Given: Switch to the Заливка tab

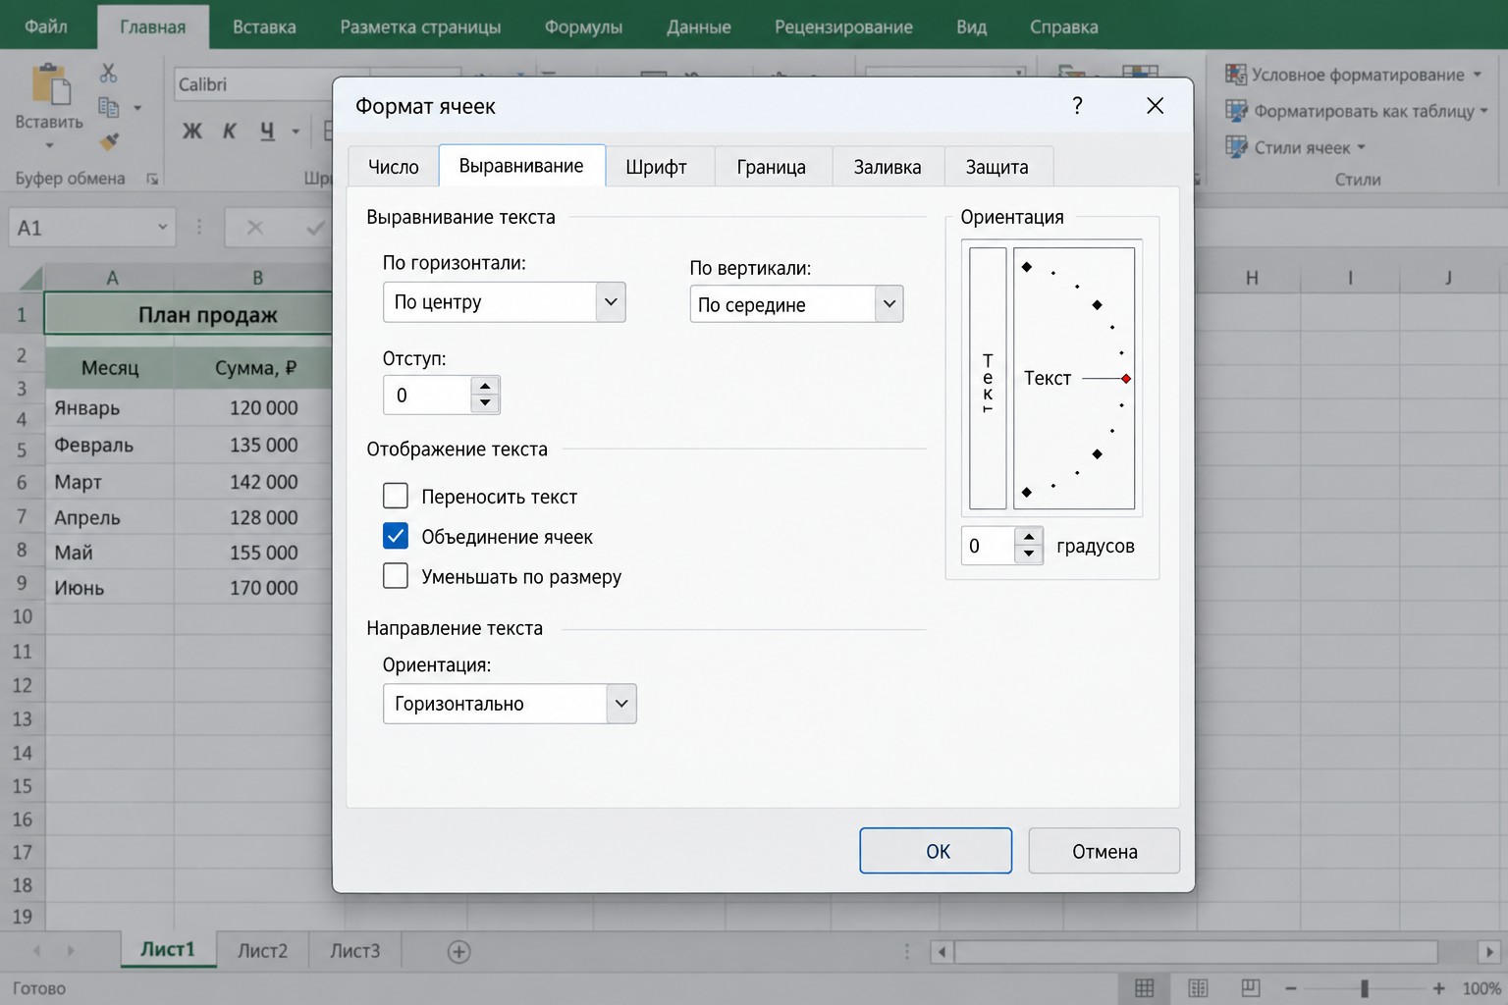Looking at the screenshot, I should pos(888,167).
